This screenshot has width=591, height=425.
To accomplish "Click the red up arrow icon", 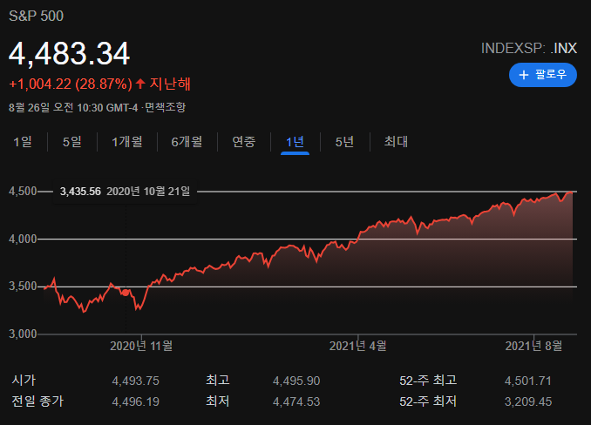I will point(140,84).
